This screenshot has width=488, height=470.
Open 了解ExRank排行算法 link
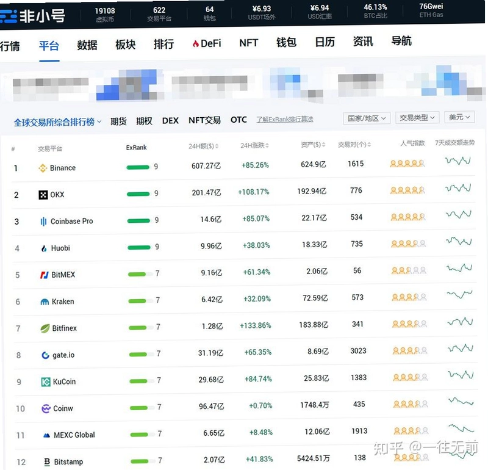pos(285,119)
